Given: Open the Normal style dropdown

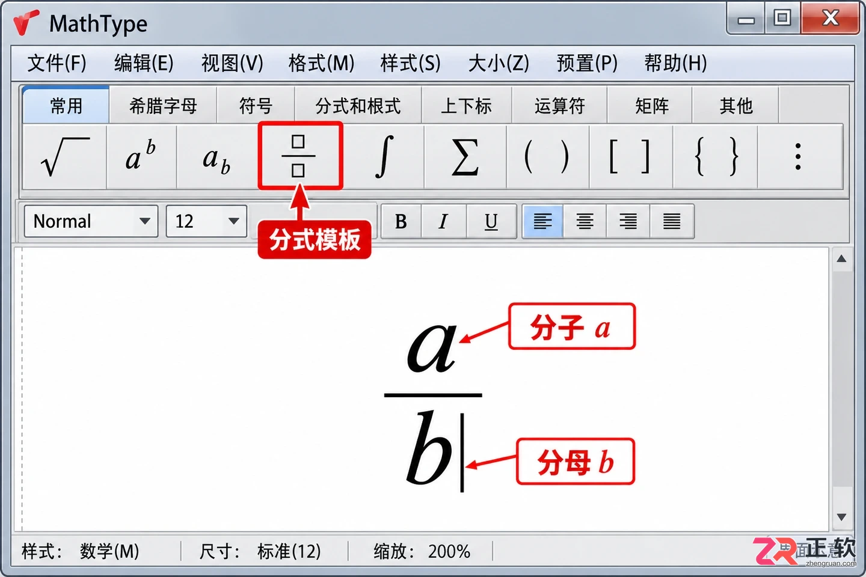Looking at the screenshot, I should (x=91, y=221).
